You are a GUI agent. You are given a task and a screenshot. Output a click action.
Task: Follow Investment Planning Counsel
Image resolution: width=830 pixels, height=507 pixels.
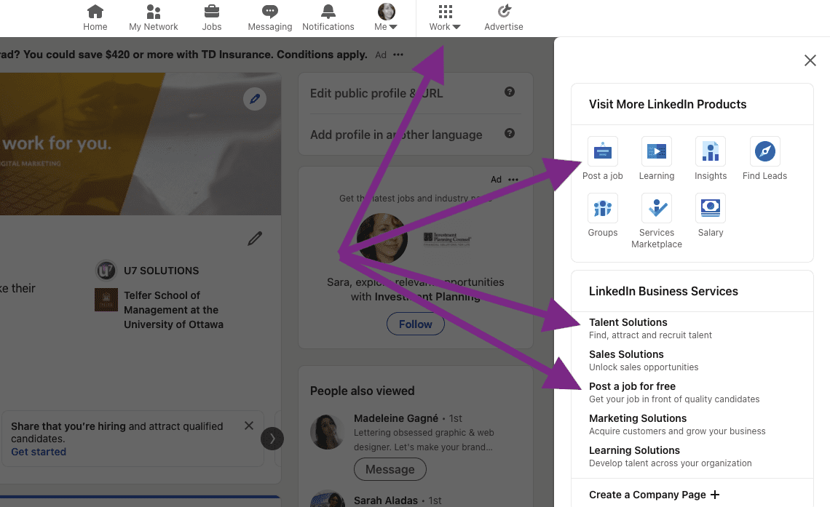(416, 324)
